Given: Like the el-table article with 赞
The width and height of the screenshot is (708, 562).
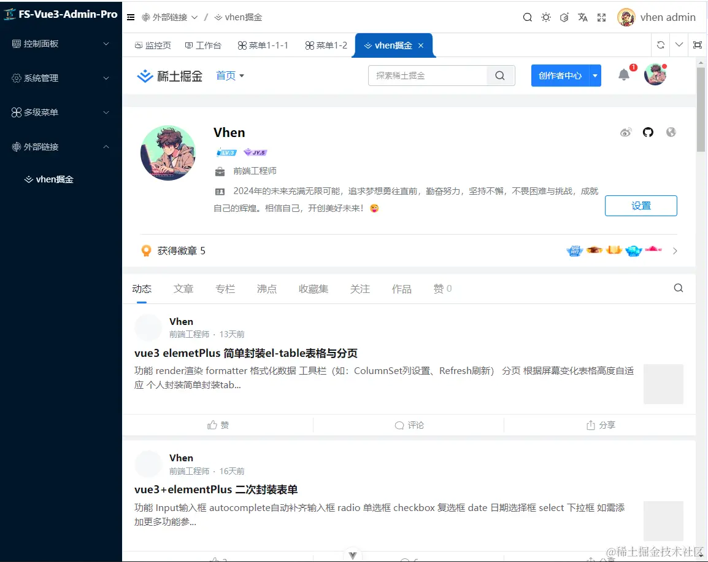Looking at the screenshot, I should point(218,425).
